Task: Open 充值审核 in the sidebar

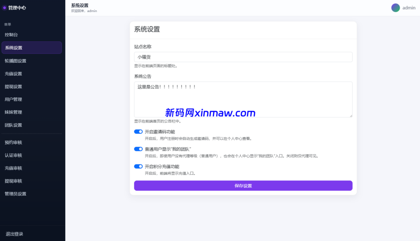Action: pyautogui.click(x=32, y=168)
